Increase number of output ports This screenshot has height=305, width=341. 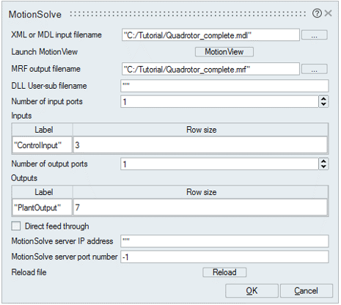coord(323,161)
